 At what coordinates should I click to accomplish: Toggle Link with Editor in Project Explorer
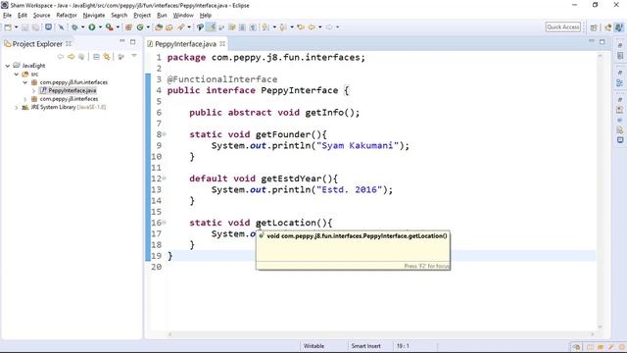point(107,57)
